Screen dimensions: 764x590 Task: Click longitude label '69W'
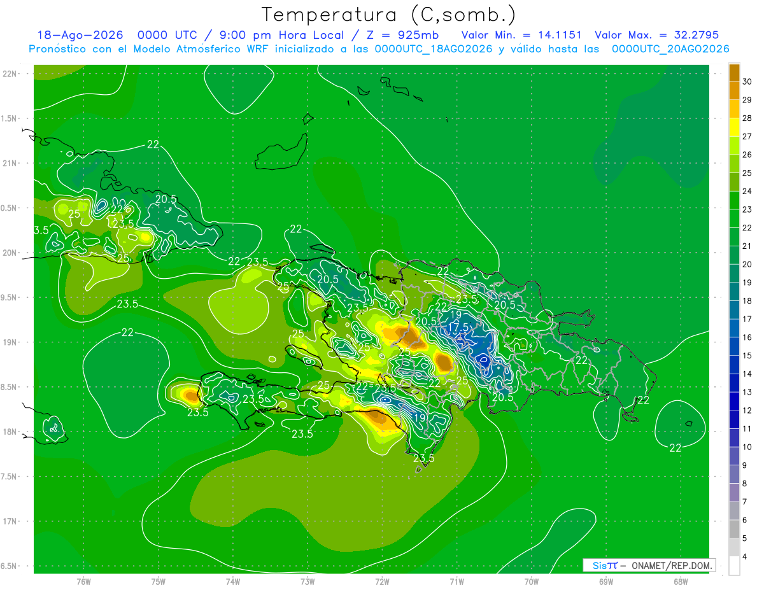(x=605, y=582)
